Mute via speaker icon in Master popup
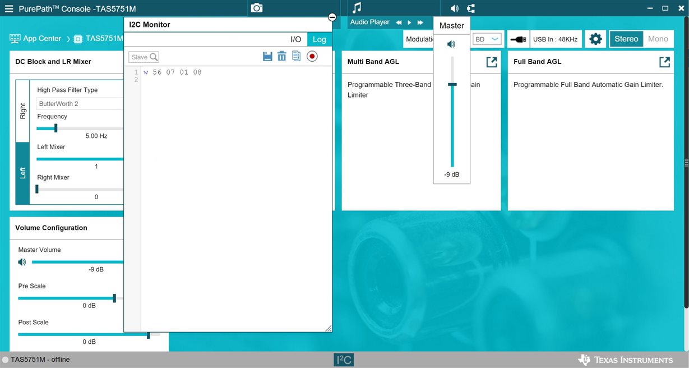Viewport: 689px width, 368px height. coord(451,44)
